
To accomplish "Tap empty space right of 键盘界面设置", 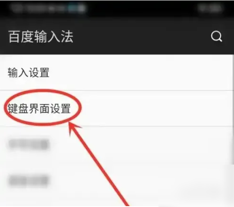I will (157, 109).
